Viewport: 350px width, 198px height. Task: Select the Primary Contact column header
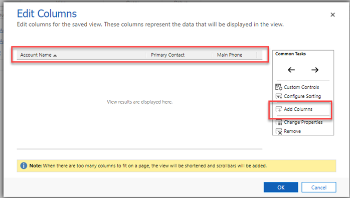[179, 55]
